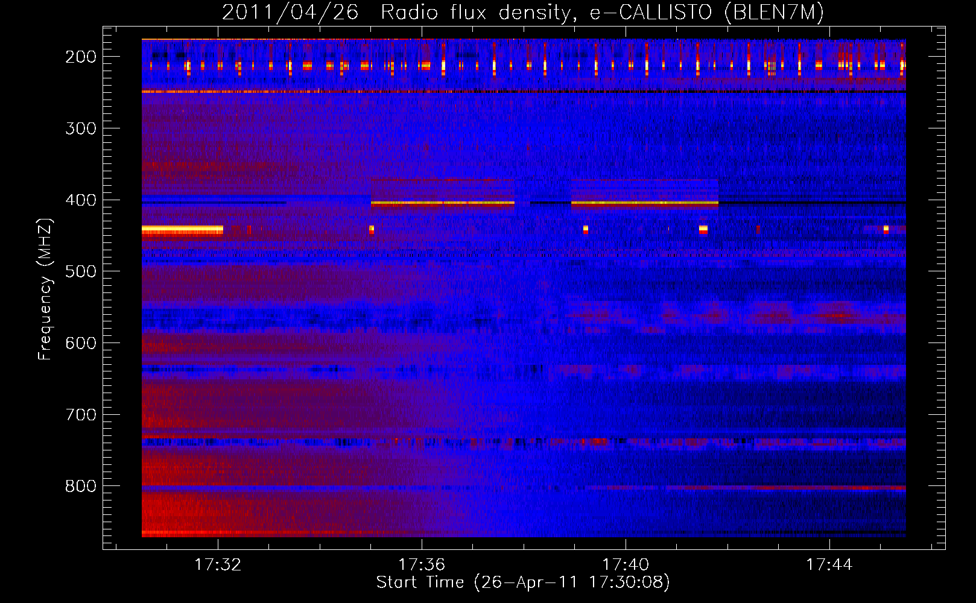Click the bright yellow burst near 440 MHz at the spectrogram's left edge
976x603 pixels.
tap(182, 230)
